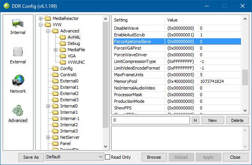Click the Panel folder icon
Screen dimensions: 252x165
pyautogui.click(x=55, y=143)
